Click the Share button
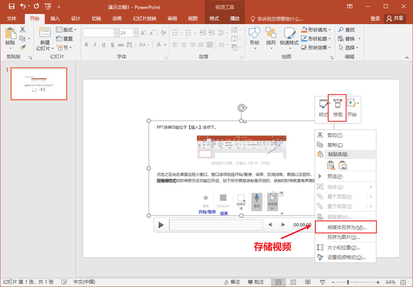Screen dimensions: 413x287 click(395, 18)
